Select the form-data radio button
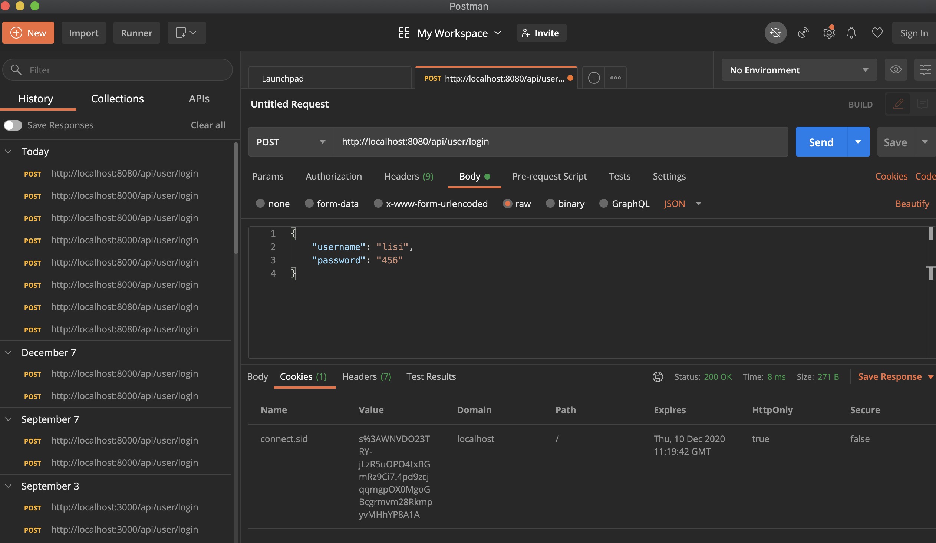The image size is (936, 543). coord(309,204)
